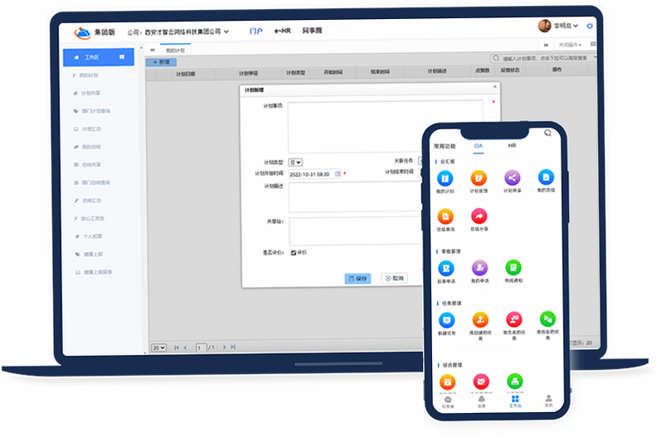Screen dimensions: 656x437
Task: Go to first page arrow in pagination
Action: point(176,347)
